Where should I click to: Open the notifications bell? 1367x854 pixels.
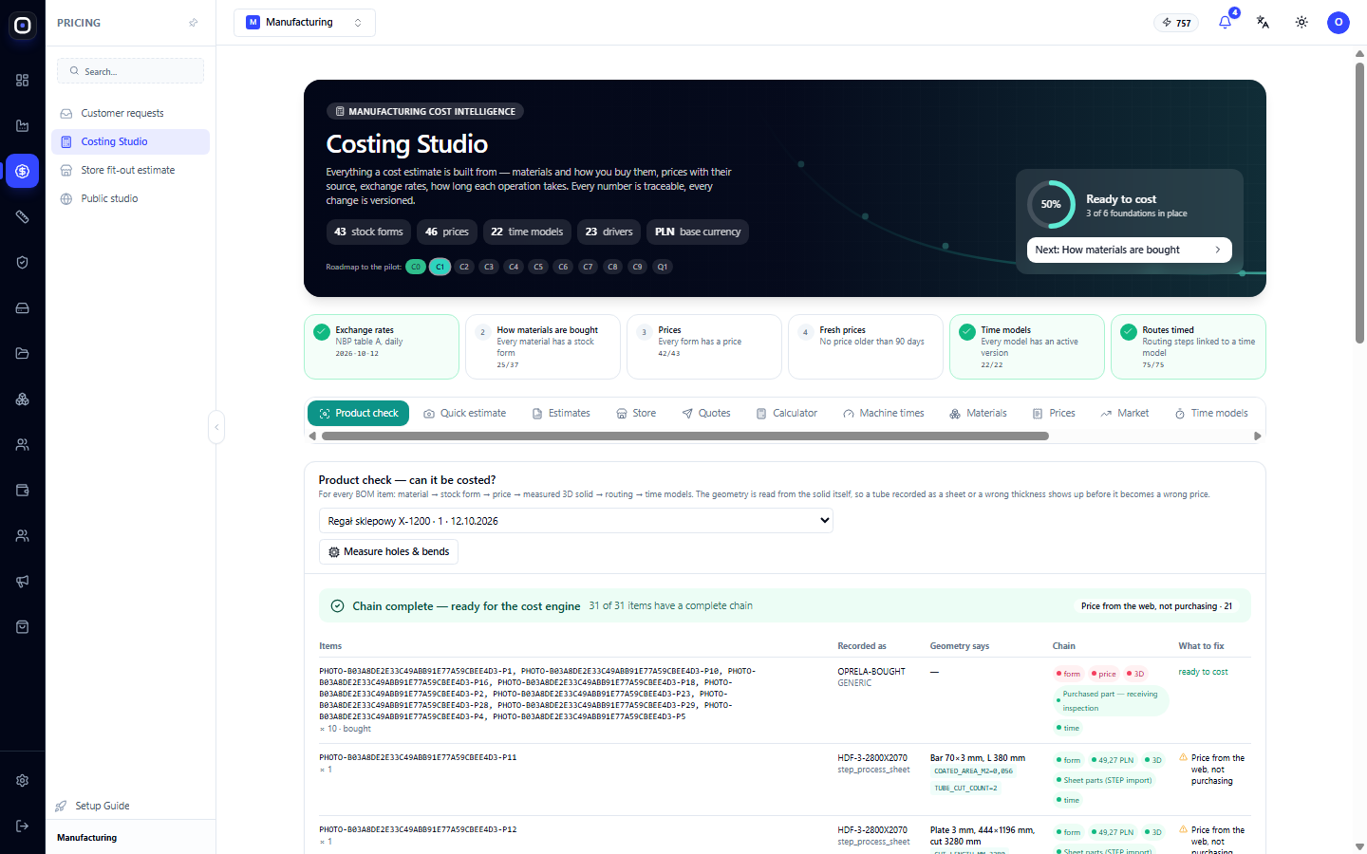tap(1225, 22)
